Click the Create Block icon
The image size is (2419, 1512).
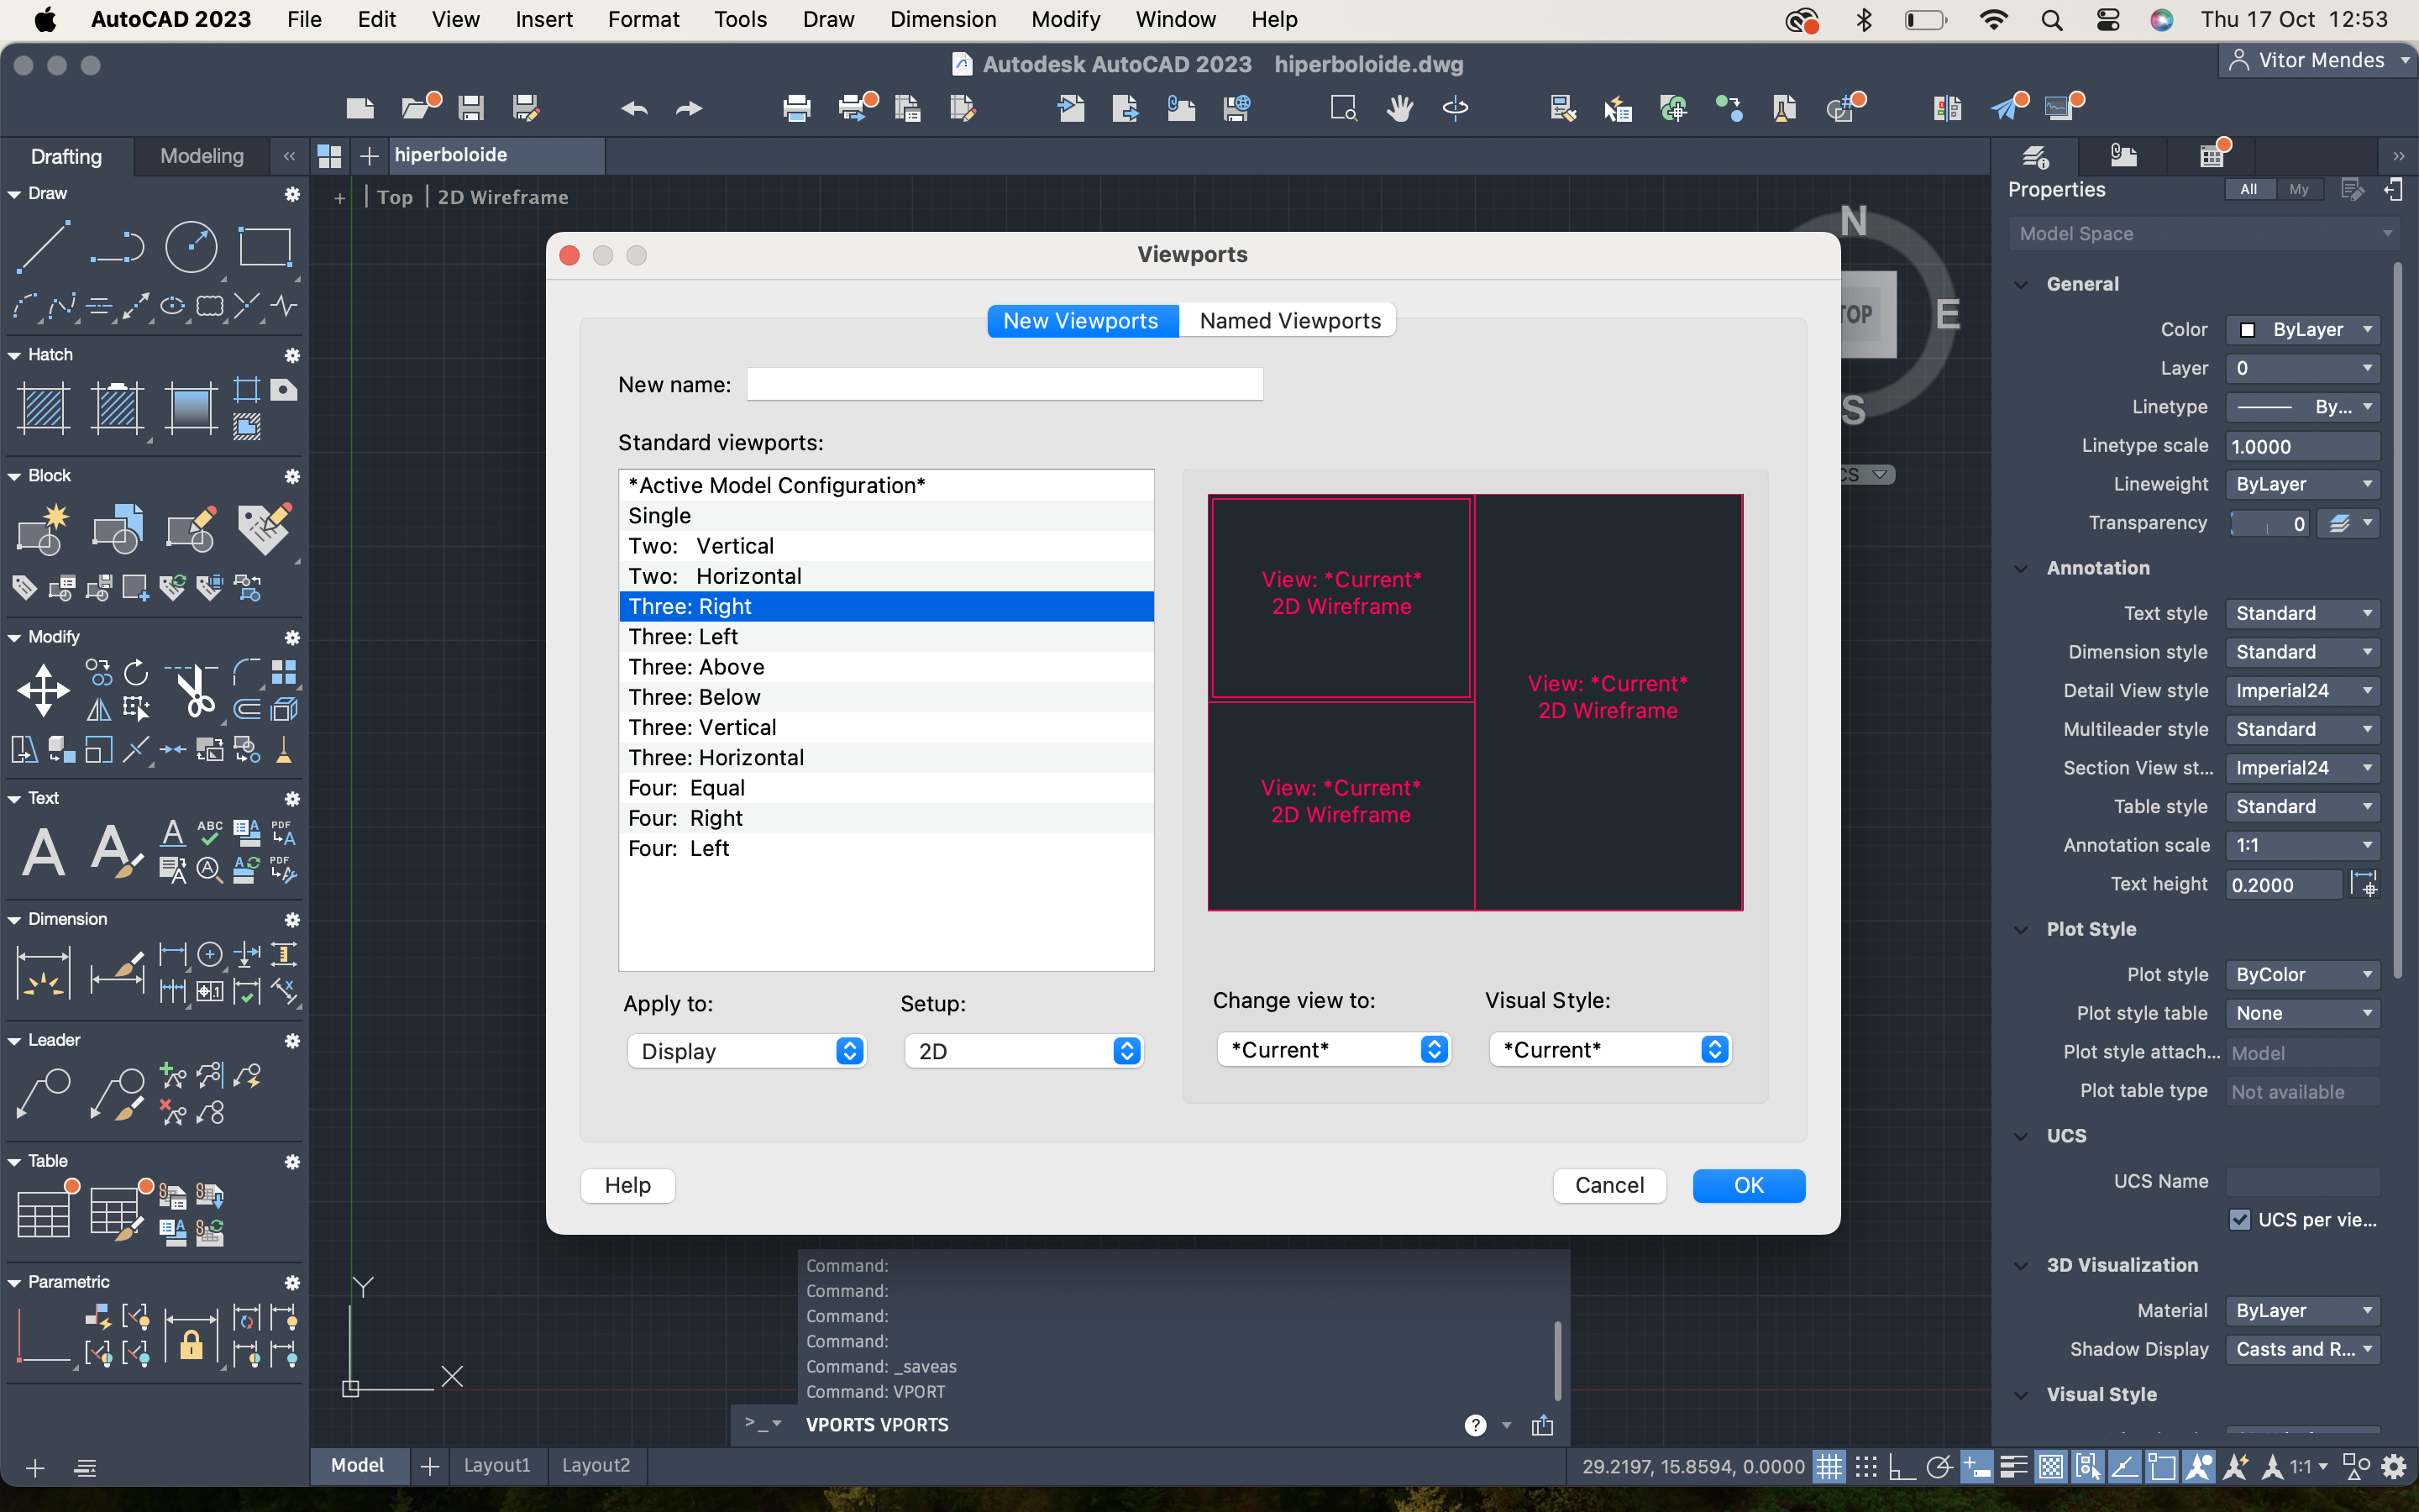(x=44, y=529)
